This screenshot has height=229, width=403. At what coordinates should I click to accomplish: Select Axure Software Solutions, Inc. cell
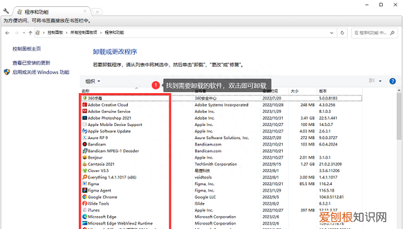point(222,138)
